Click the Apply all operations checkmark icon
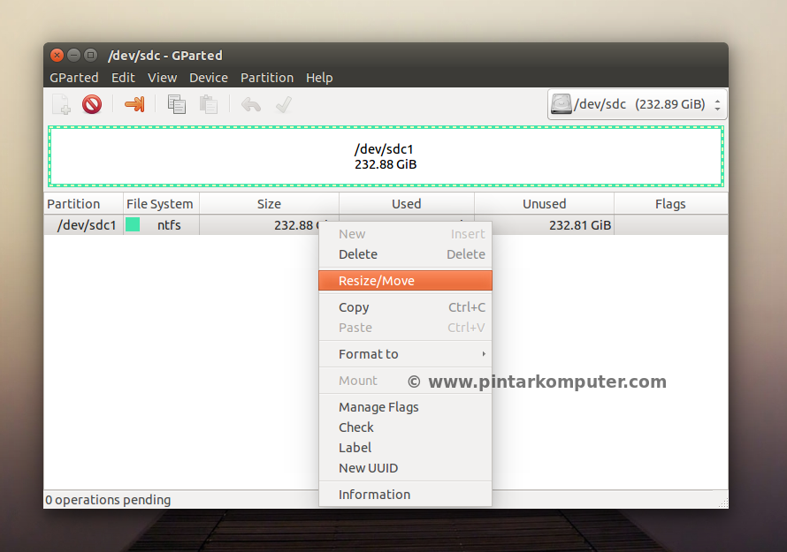 284,104
